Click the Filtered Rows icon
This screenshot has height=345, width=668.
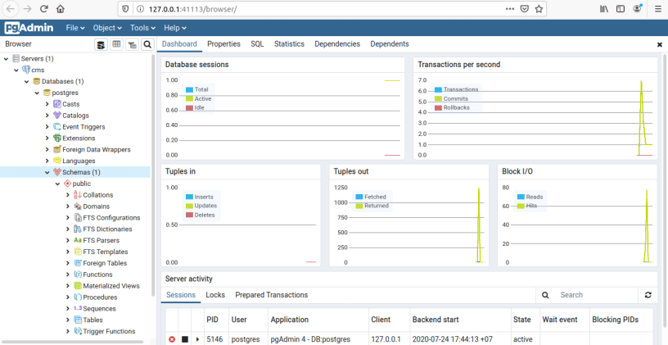coord(132,44)
